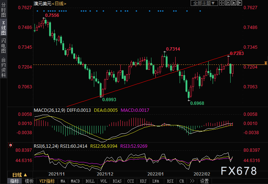Click the expand chart panel icon

click(239, 3)
